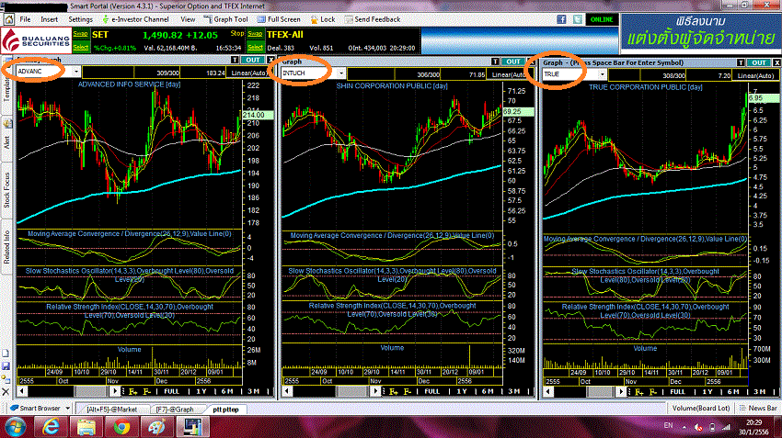782x438 pixels.
Task: Click F- in INTUCH graph panel
Action: (x=407, y=392)
